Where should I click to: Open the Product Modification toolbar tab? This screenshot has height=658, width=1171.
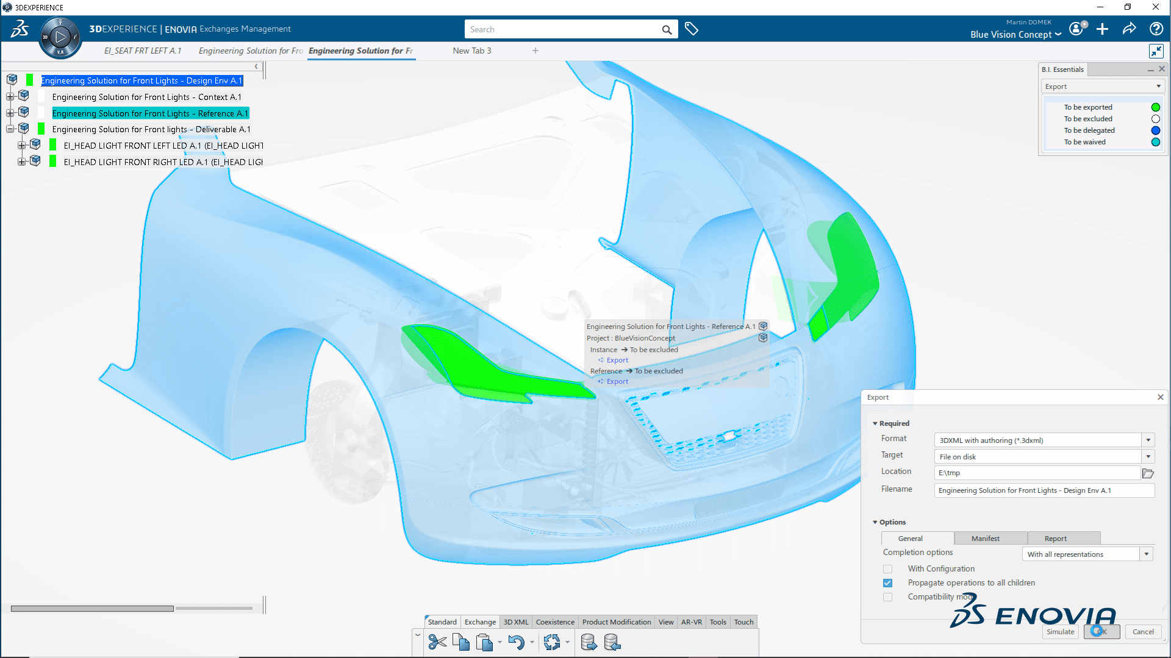pyautogui.click(x=617, y=622)
